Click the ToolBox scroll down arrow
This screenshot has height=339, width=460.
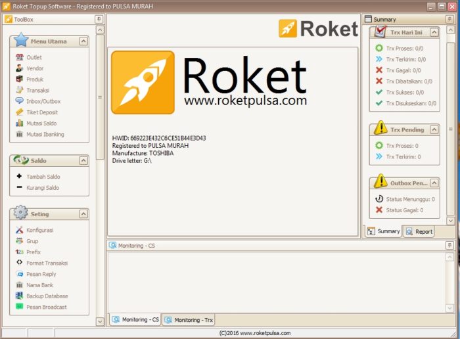(100, 321)
